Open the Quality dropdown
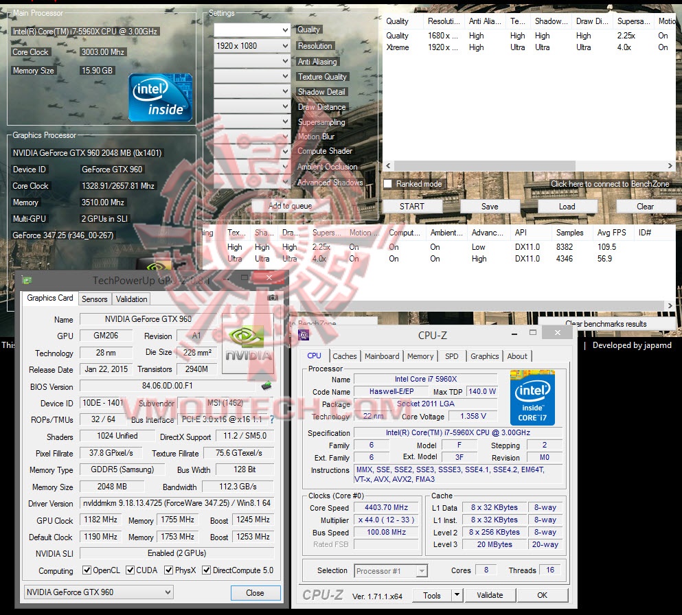 click(252, 30)
